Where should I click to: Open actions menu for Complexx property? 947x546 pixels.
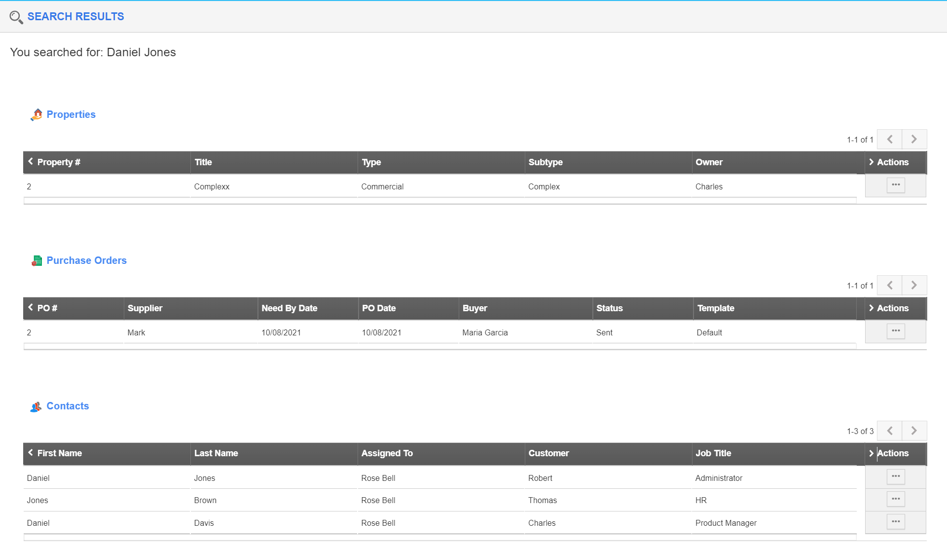tap(895, 185)
